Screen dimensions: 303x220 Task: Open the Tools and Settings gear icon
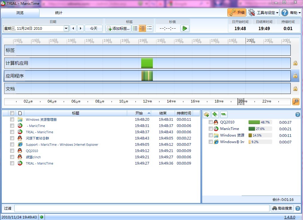point(252,13)
